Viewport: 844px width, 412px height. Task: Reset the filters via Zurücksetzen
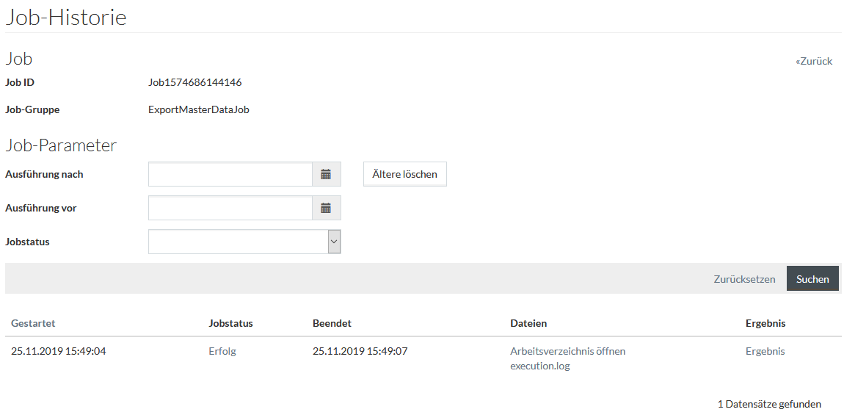click(744, 279)
